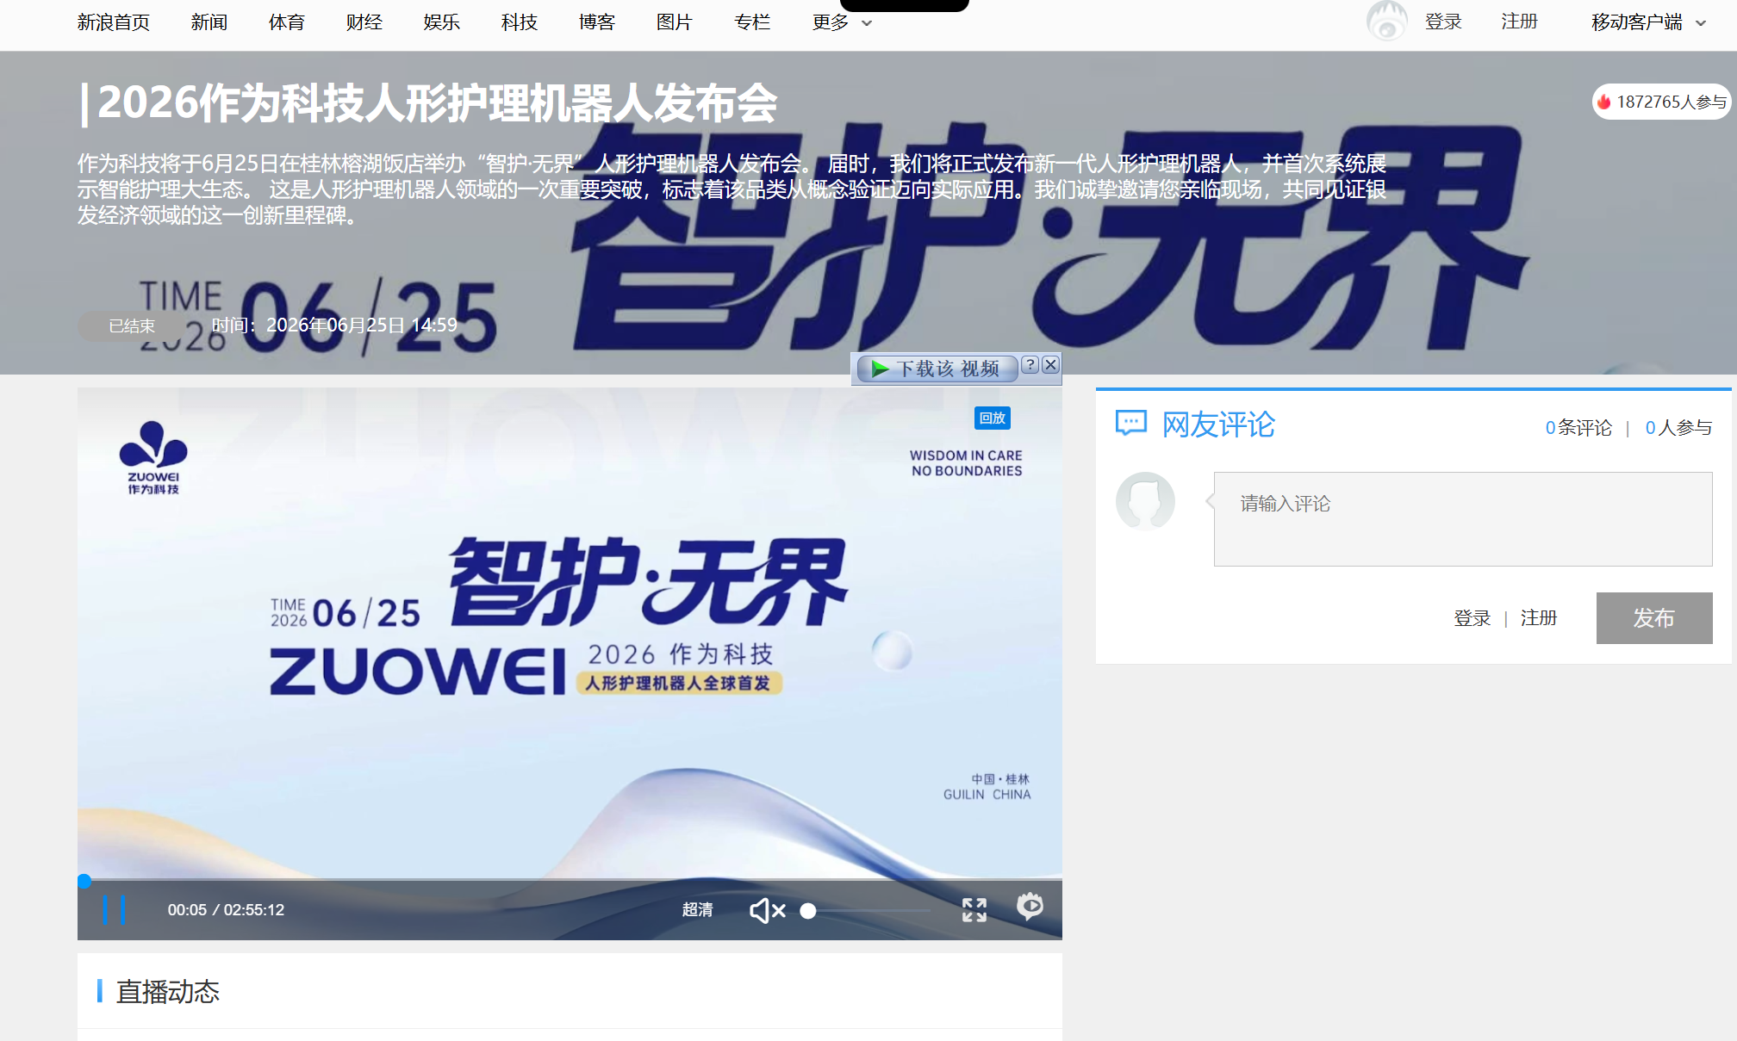Viewport: 1737px width, 1041px height.
Task: Open the 财经 channel
Action: coord(364,22)
